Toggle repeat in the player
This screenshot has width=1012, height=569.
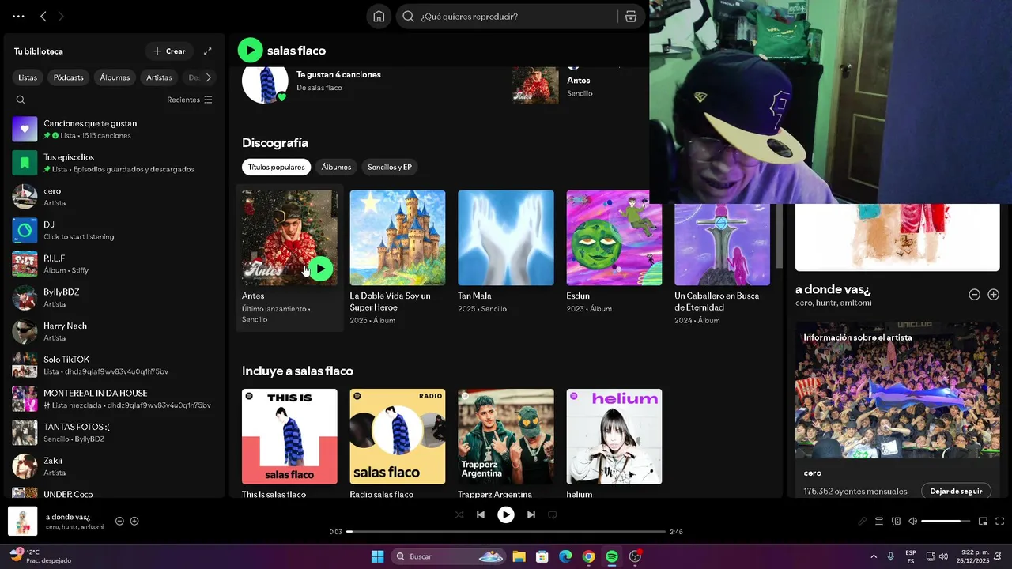tap(553, 514)
